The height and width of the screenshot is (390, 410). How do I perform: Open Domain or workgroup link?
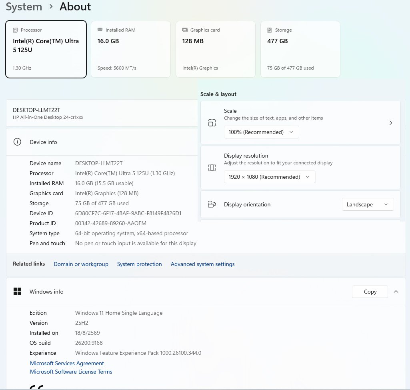[81, 264]
